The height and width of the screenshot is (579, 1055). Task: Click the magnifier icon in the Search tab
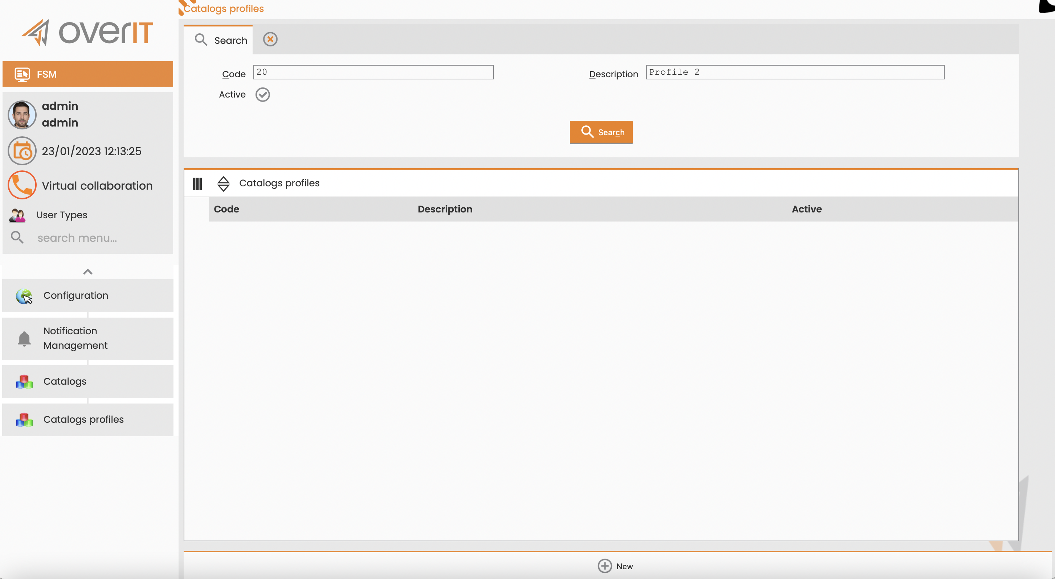coord(201,40)
